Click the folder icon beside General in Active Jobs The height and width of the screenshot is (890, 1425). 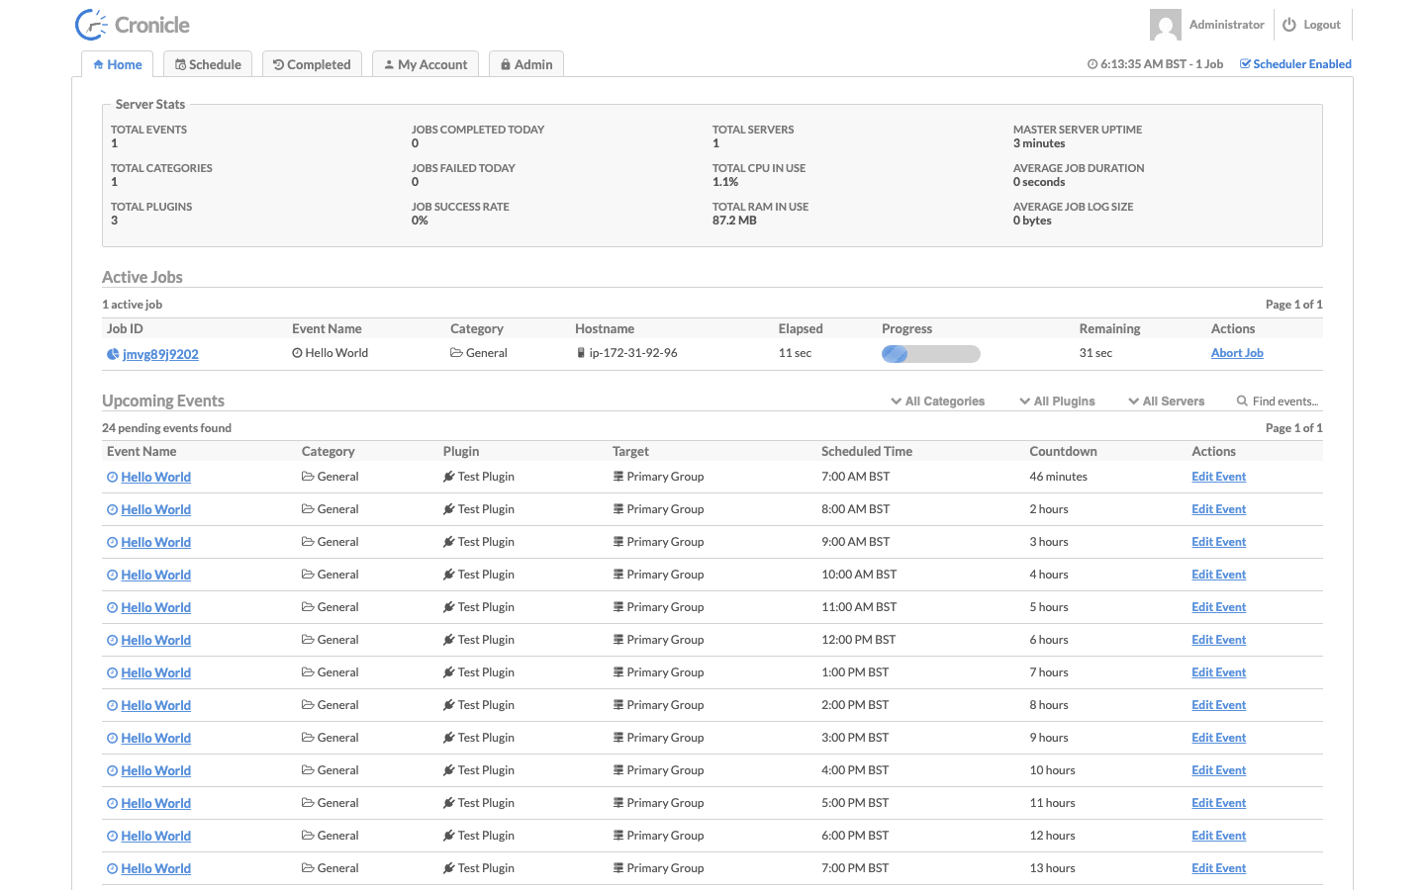(456, 353)
